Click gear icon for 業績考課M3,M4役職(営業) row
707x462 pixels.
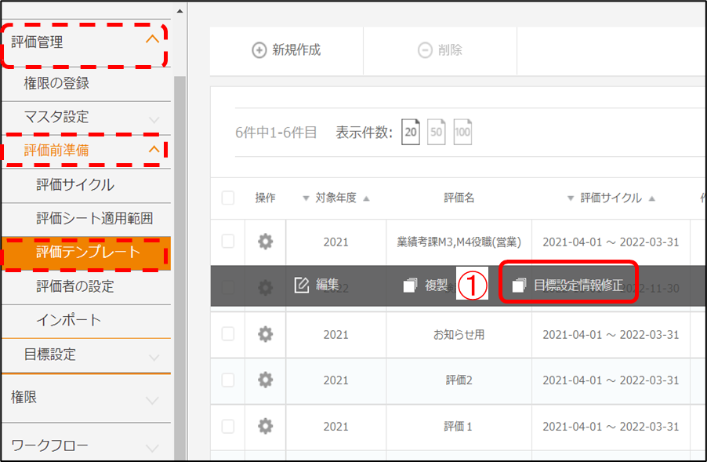pos(266,242)
